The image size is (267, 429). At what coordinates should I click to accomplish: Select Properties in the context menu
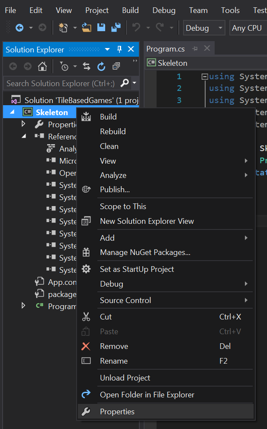coord(117,412)
